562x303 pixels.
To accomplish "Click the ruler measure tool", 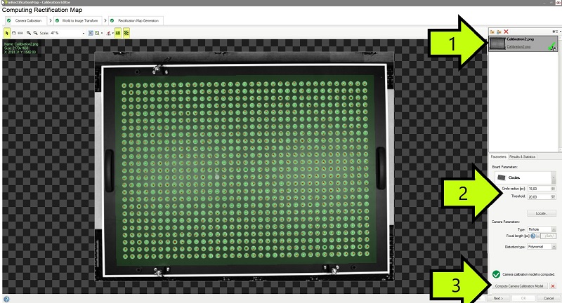I will [x=20, y=33].
